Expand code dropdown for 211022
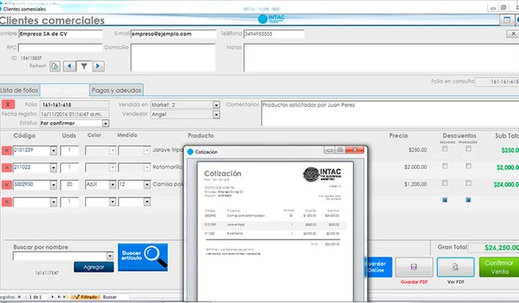This screenshot has width=519, height=303. pyautogui.click(x=53, y=167)
